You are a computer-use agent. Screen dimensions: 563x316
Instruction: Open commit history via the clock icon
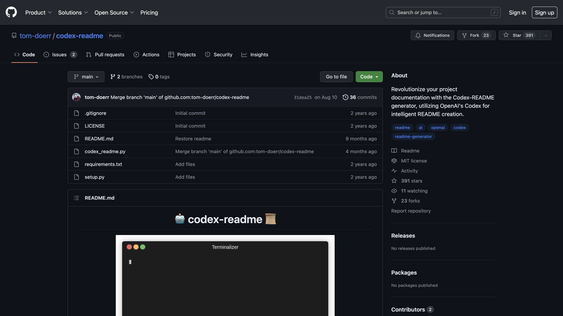pos(345,97)
